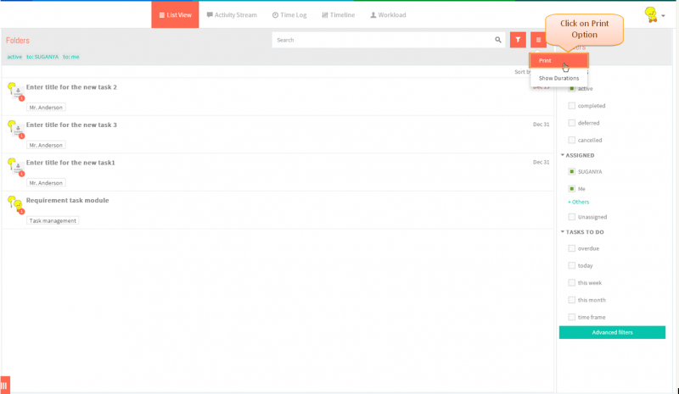Check the deferred status filter
Screen dimensions: 679x394
571,123
